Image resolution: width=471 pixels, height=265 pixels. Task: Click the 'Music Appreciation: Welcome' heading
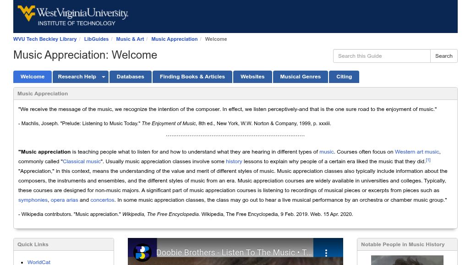pyautogui.click(x=85, y=55)
